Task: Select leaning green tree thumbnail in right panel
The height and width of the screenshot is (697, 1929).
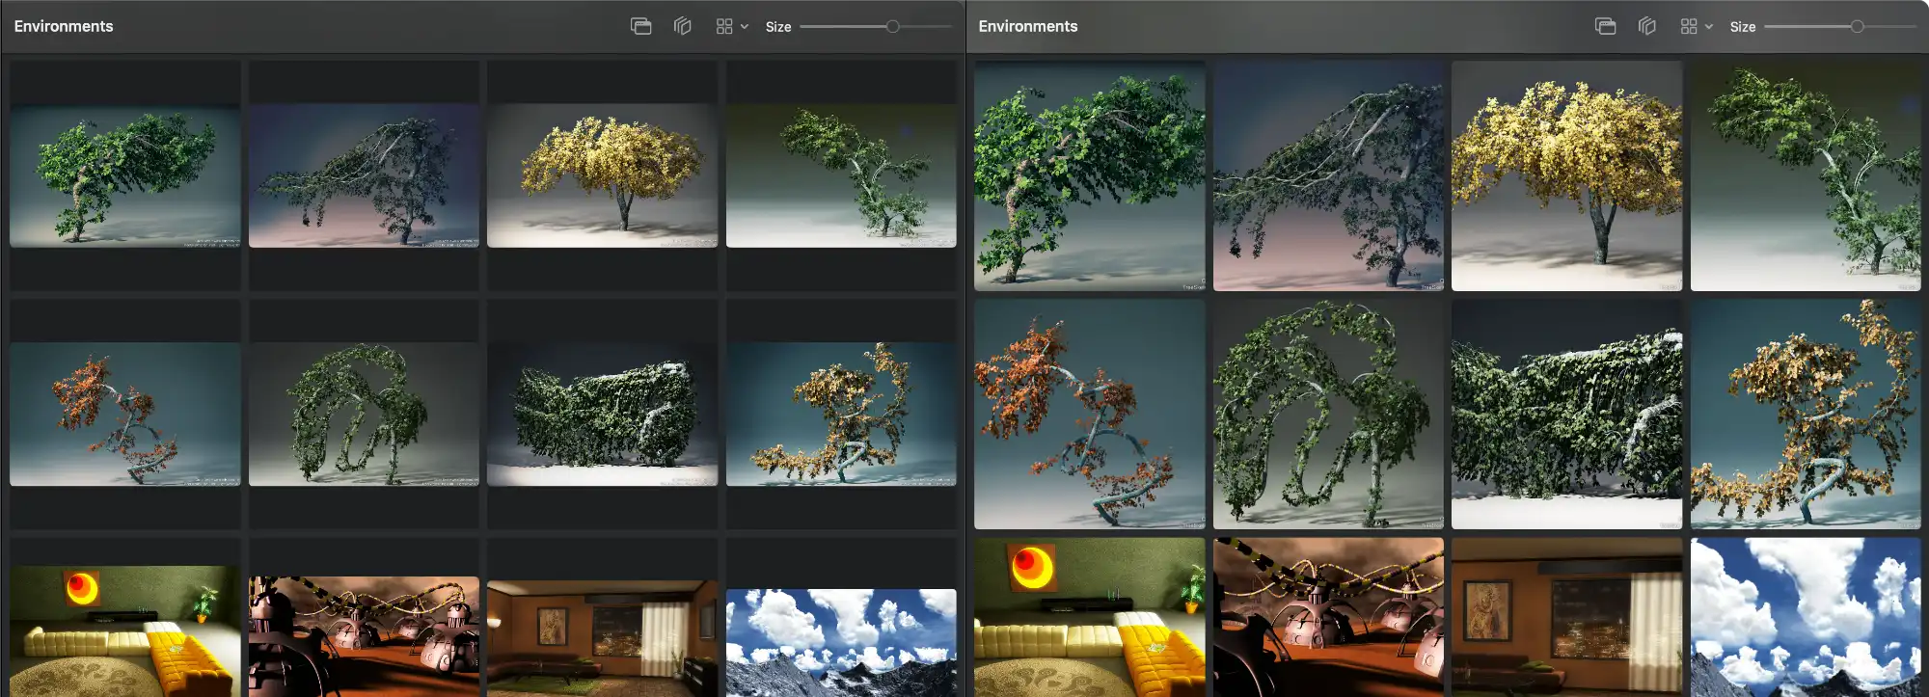Action: pos(1090,175)
